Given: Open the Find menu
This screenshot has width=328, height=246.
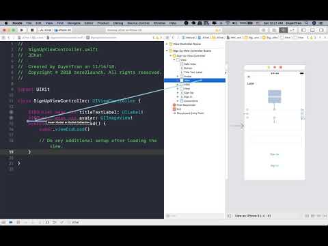Looking at the screenshot, I should point(60,23).
